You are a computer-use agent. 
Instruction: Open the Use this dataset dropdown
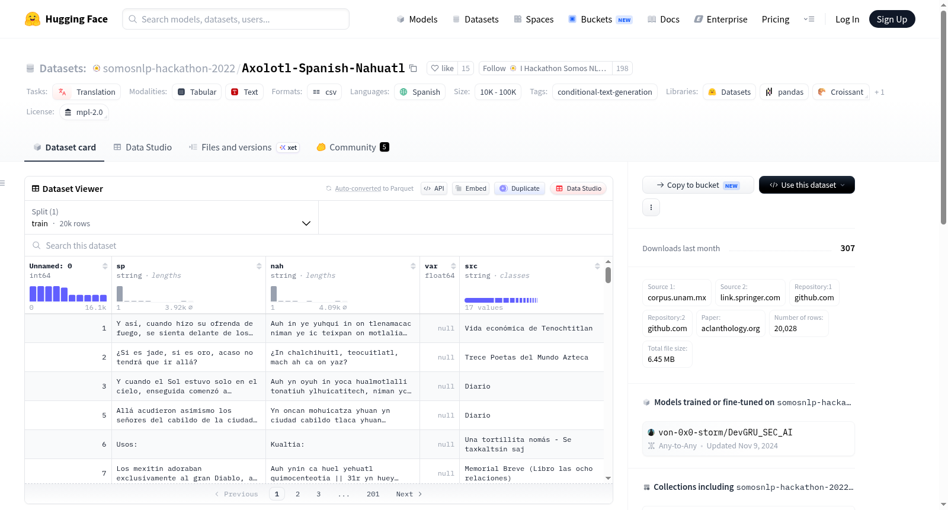(806, 185)
